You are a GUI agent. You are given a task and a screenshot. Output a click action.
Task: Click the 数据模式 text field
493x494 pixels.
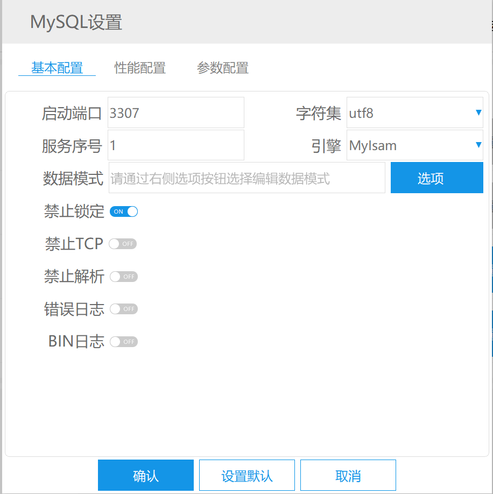(247, 178)
